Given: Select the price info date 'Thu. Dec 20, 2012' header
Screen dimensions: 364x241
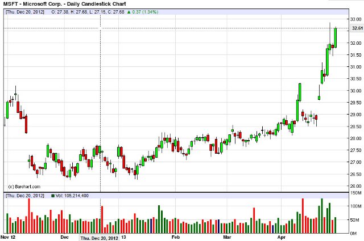Looking at the screenshot, I should click(25, 12).
